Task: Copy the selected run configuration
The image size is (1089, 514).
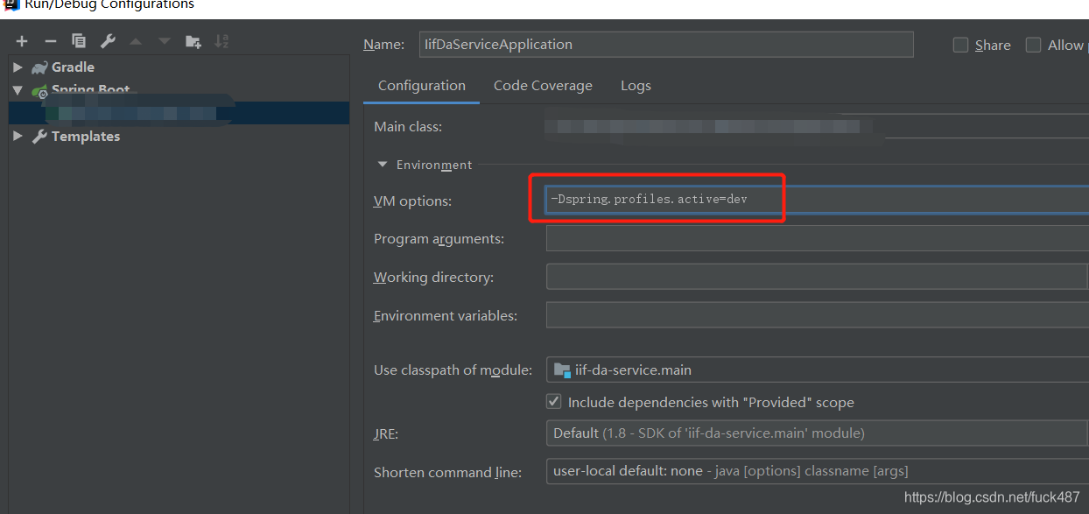Action: 79,40
